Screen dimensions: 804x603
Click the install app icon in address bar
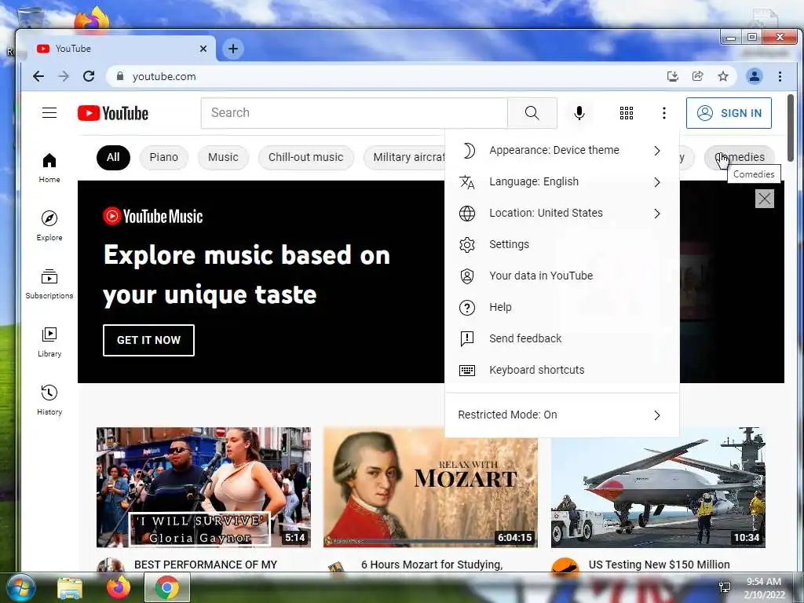[x=672, y=76]
